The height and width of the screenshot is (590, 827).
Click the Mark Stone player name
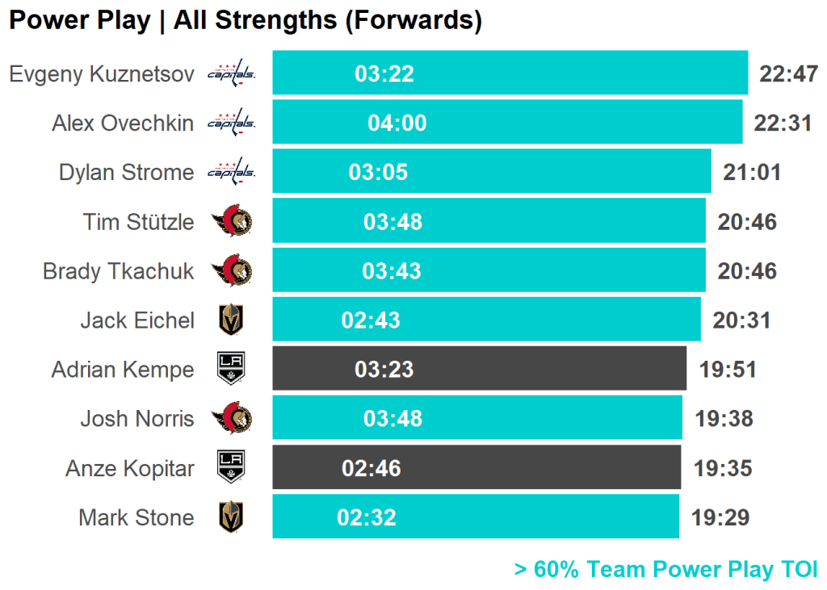click(x=136, y=517)
